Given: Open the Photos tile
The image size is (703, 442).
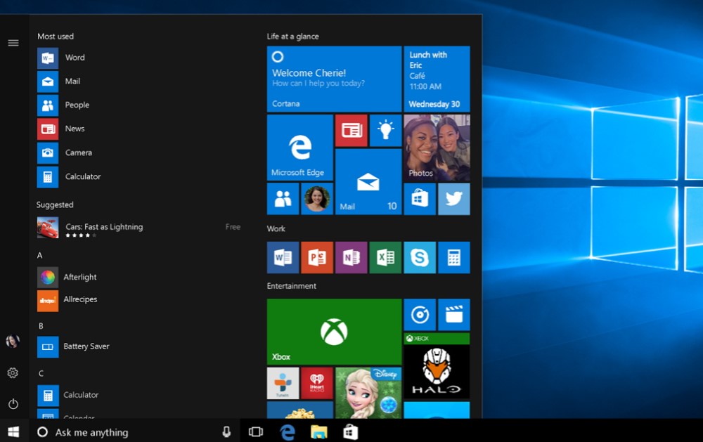Looking at the screenshot, I should click(x=437, y=146).
